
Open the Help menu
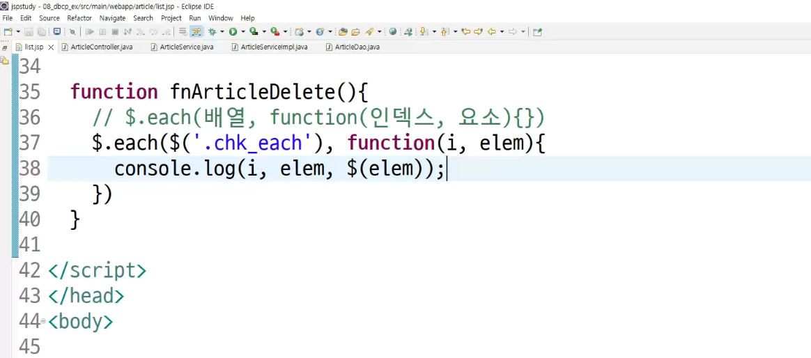click(248, 18)
